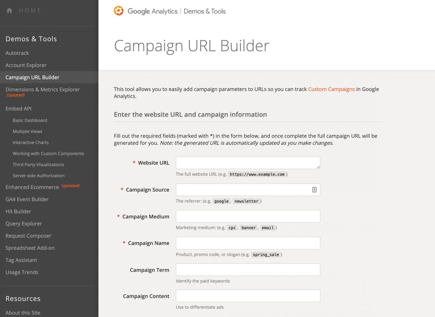Open Server-side Authorization page

coord(39,176)
